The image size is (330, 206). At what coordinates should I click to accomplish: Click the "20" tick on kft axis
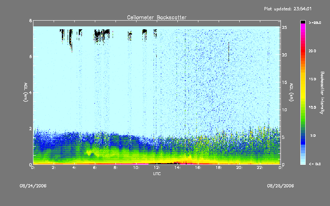(x=284, y=55)
